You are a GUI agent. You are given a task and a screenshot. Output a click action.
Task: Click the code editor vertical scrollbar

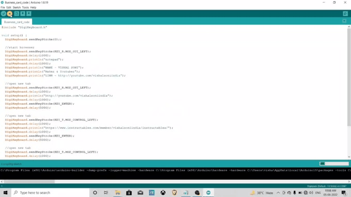[x=349, y=77]
